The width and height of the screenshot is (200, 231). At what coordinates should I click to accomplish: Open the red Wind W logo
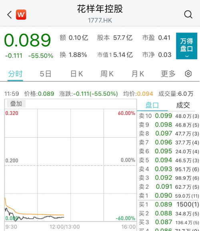coord(21,14)
